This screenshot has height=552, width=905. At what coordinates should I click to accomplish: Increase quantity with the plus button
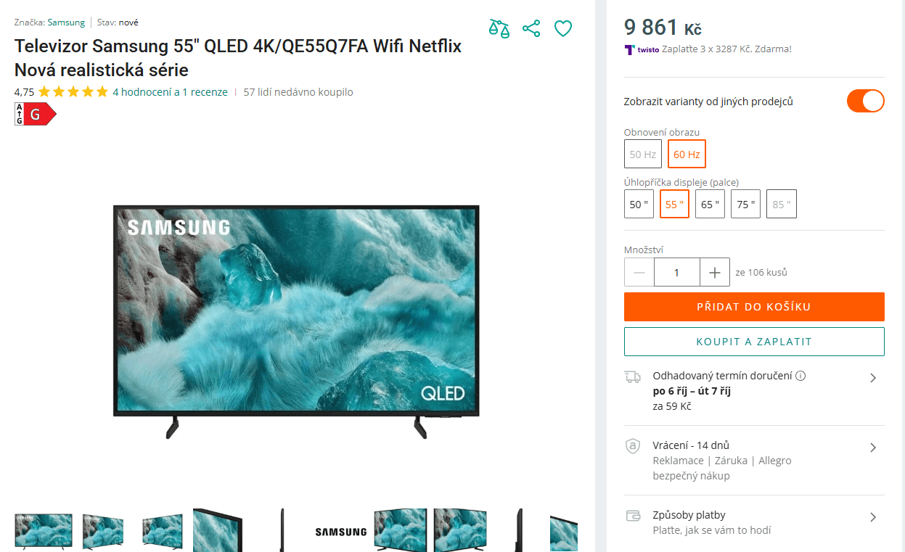715,272
